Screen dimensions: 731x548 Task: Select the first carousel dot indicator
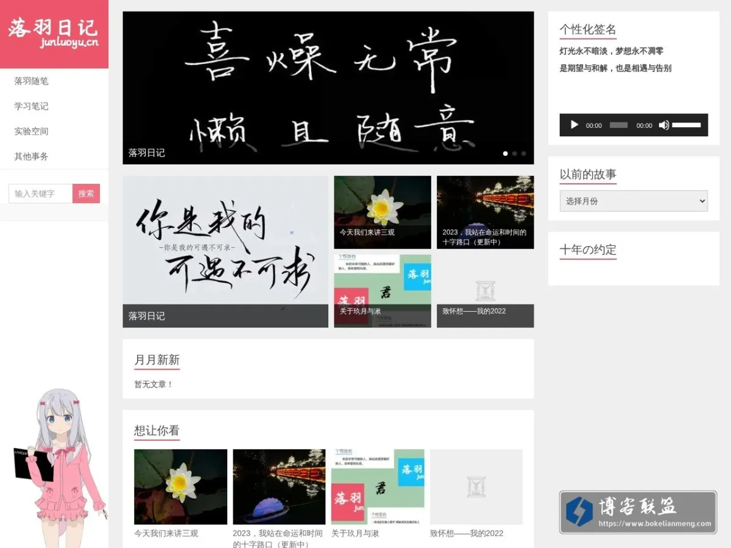click(x=505, y=153)
